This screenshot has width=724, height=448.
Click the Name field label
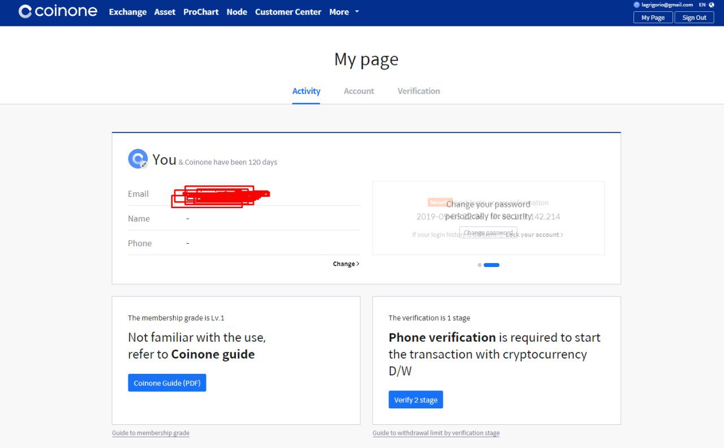pyautogui.click(x=139, y=218)
